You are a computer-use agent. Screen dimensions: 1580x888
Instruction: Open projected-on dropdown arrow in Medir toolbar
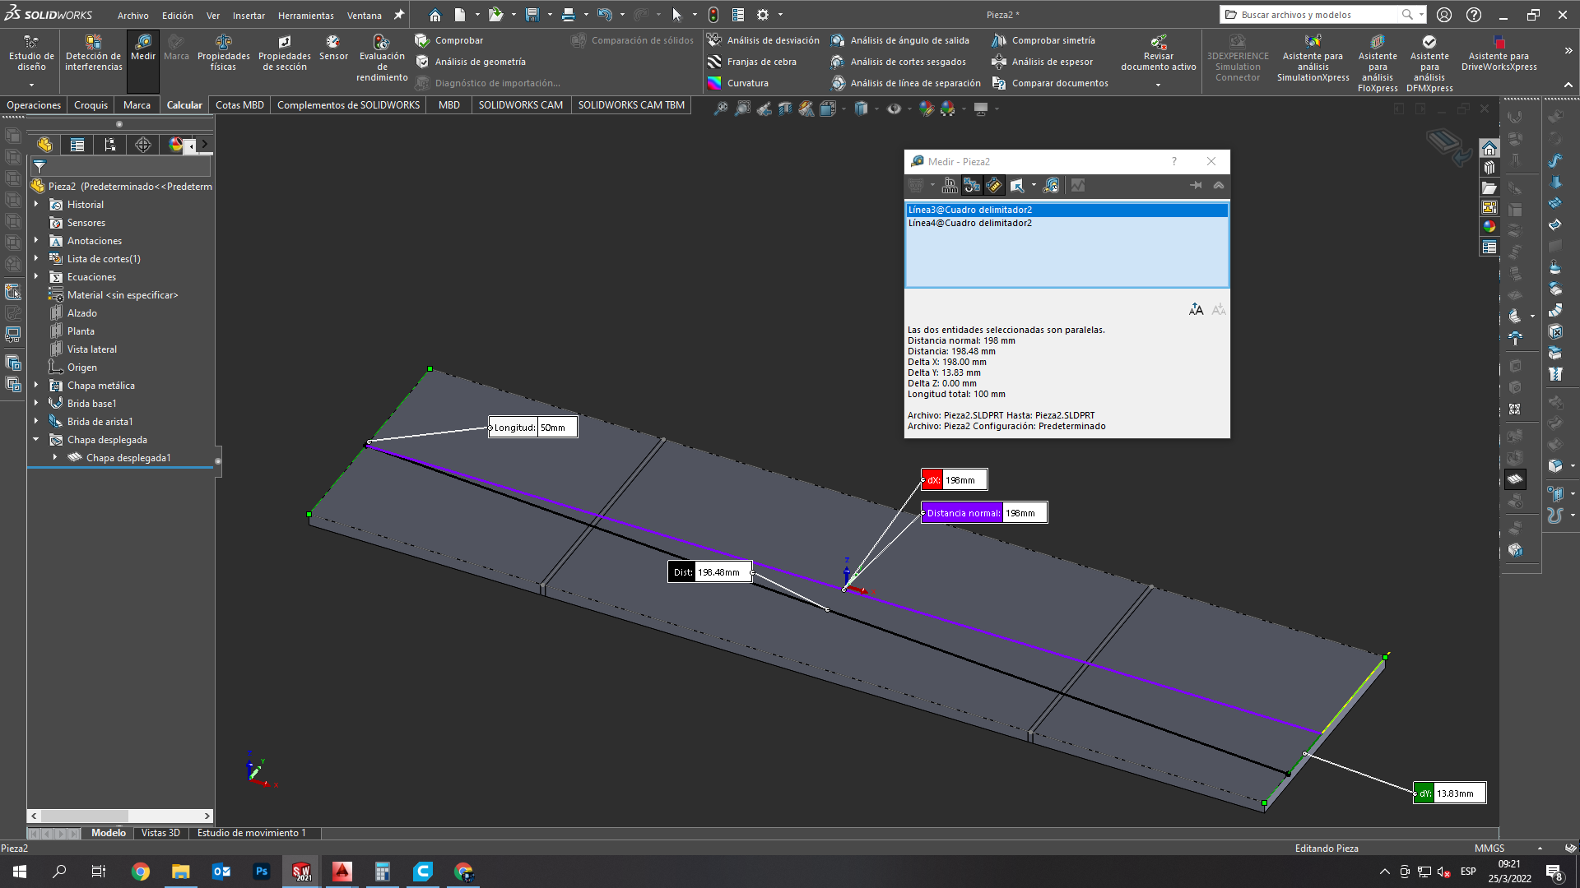1034,185
